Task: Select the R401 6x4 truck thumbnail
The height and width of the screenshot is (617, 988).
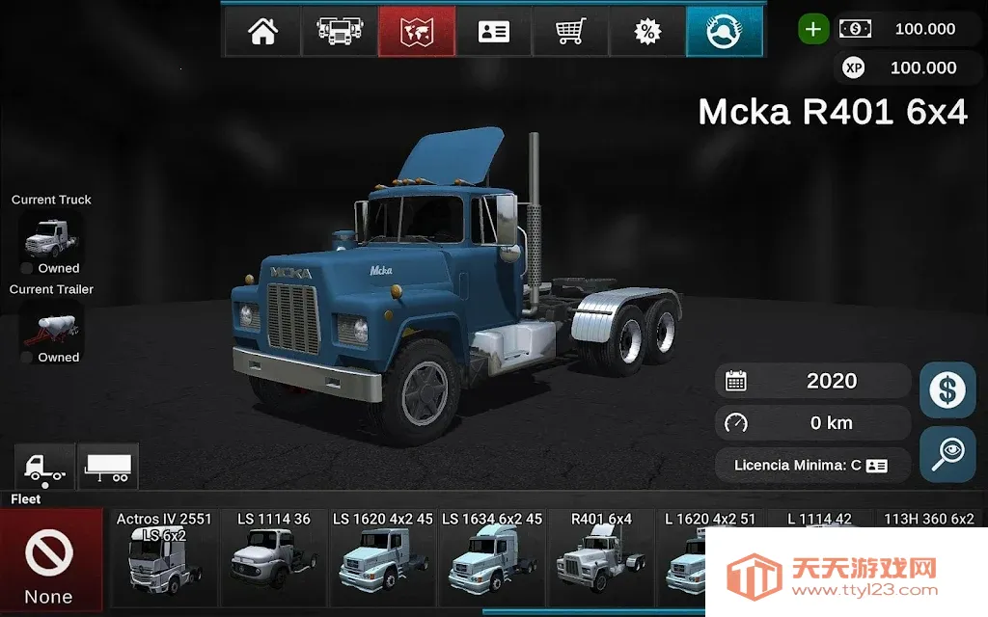Action: [x=601, y=561]
